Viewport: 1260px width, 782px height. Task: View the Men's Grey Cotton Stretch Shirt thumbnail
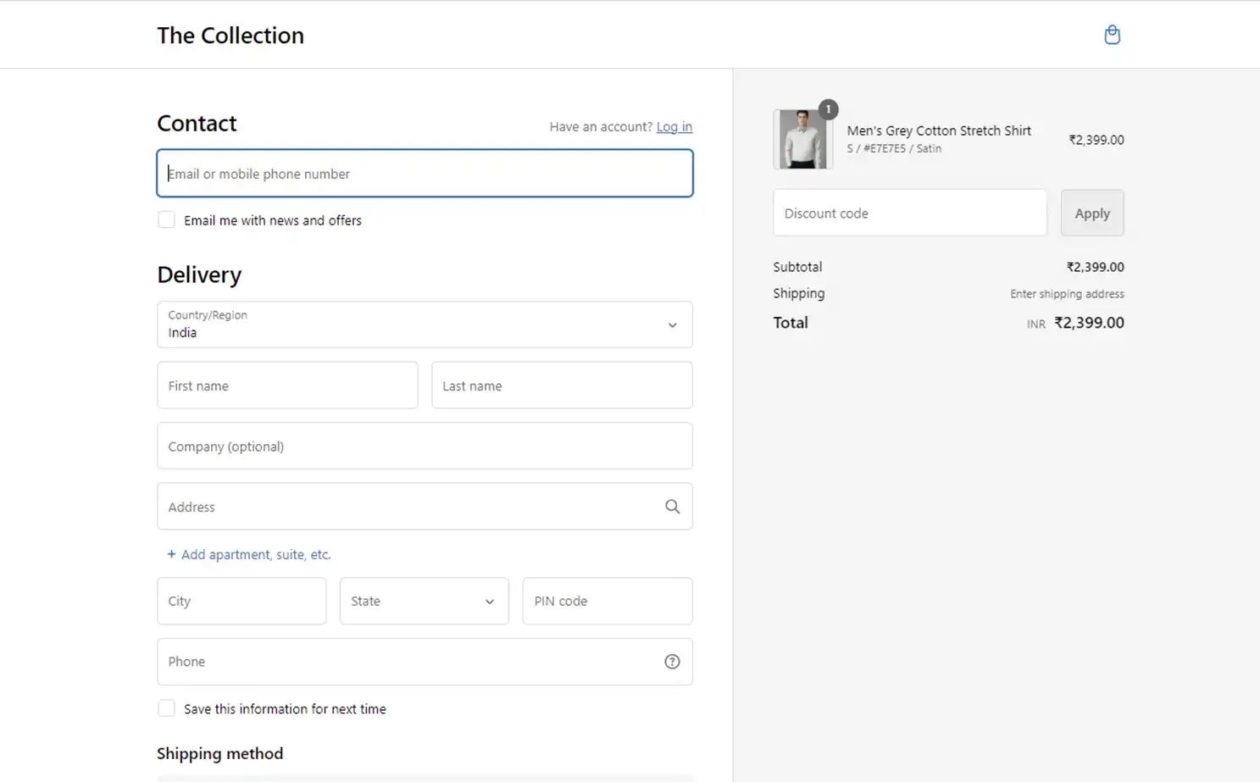point(802,138)
